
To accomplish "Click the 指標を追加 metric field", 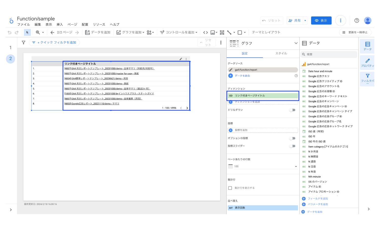I will (263, 130).
